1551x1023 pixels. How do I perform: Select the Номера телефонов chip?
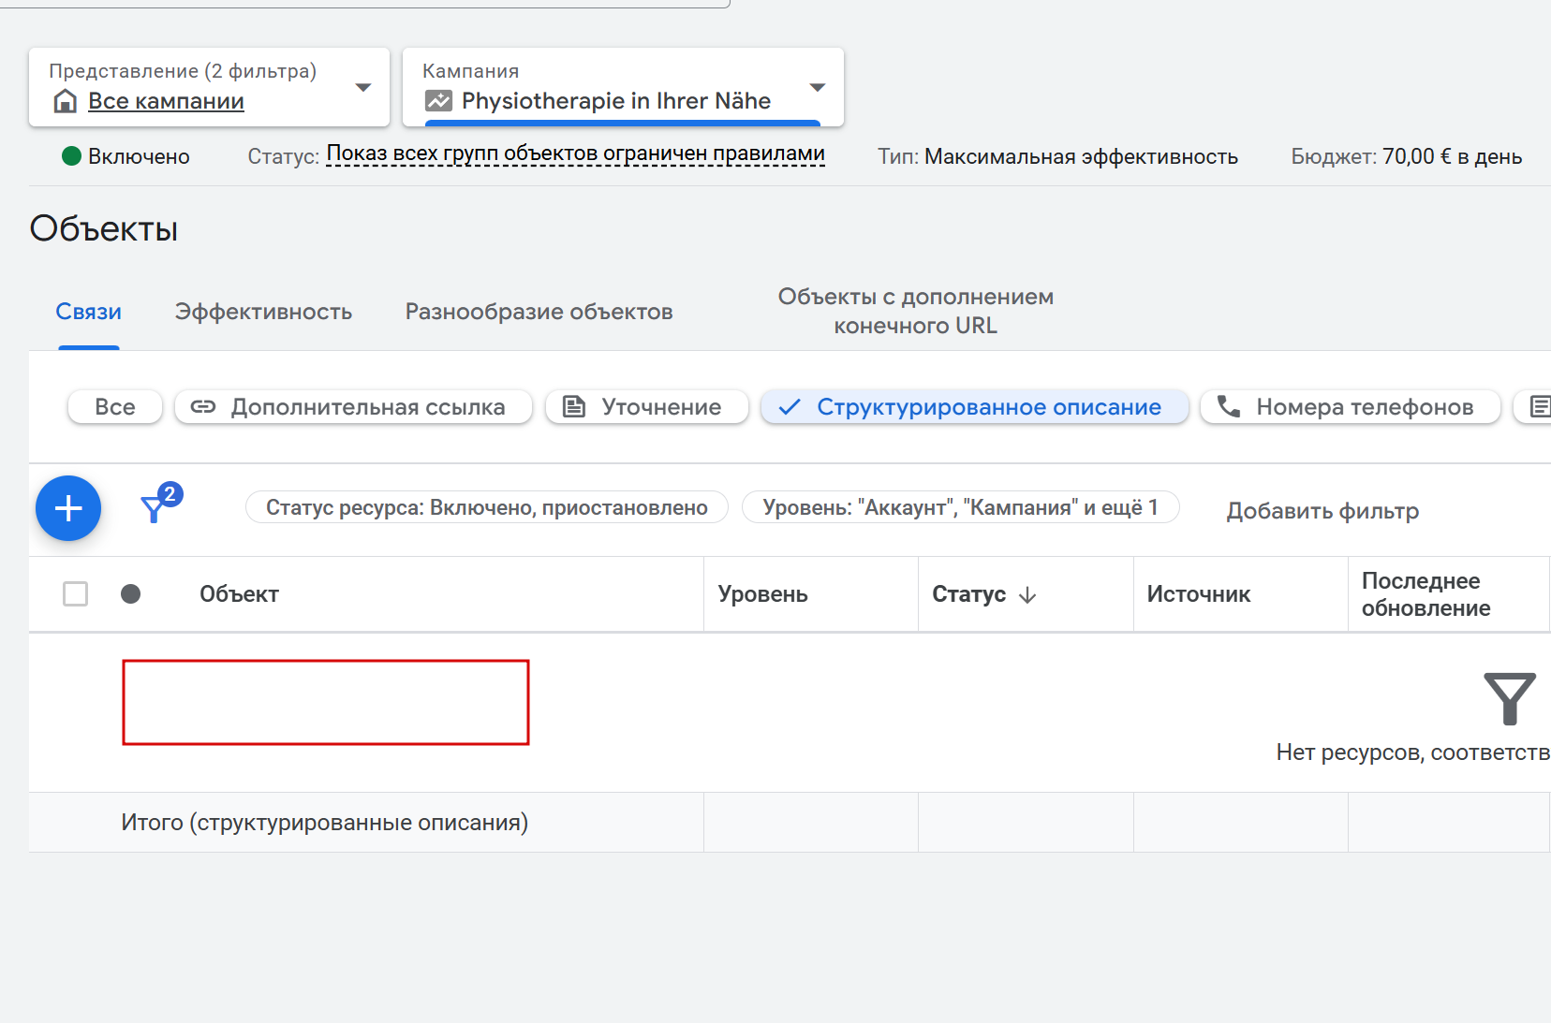tap(1350, 407)
